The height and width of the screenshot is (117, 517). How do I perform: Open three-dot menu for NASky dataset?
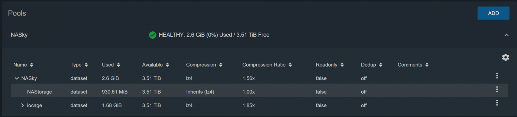[x=497, y=76]
